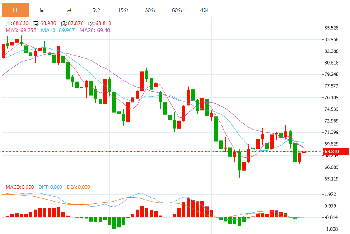
Task: Open the 15分 timeframe tab
Action: [123, 10]
